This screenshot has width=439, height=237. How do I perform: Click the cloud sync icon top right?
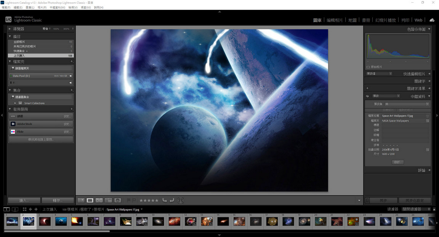(431, 20)
